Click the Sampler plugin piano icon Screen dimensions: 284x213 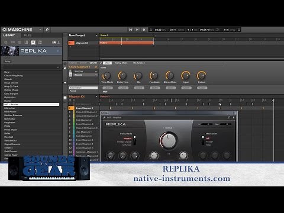[x=70, y=71]
